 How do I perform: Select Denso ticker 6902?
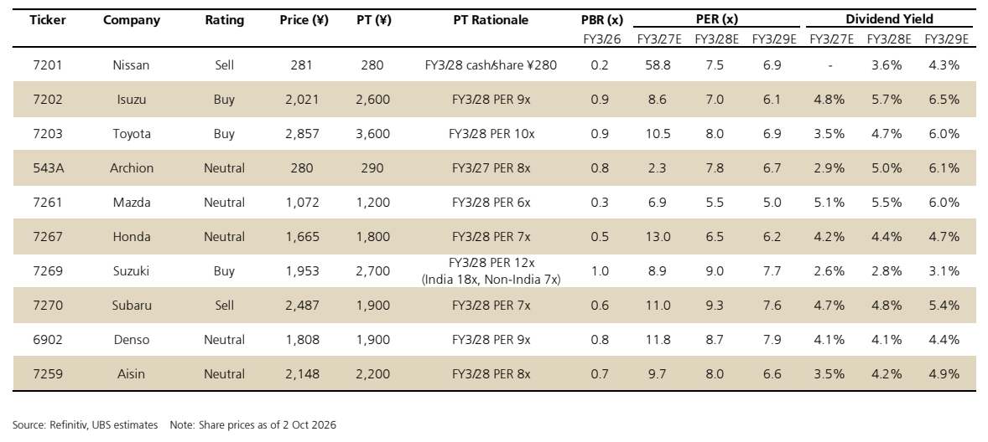tap(47, 340)
